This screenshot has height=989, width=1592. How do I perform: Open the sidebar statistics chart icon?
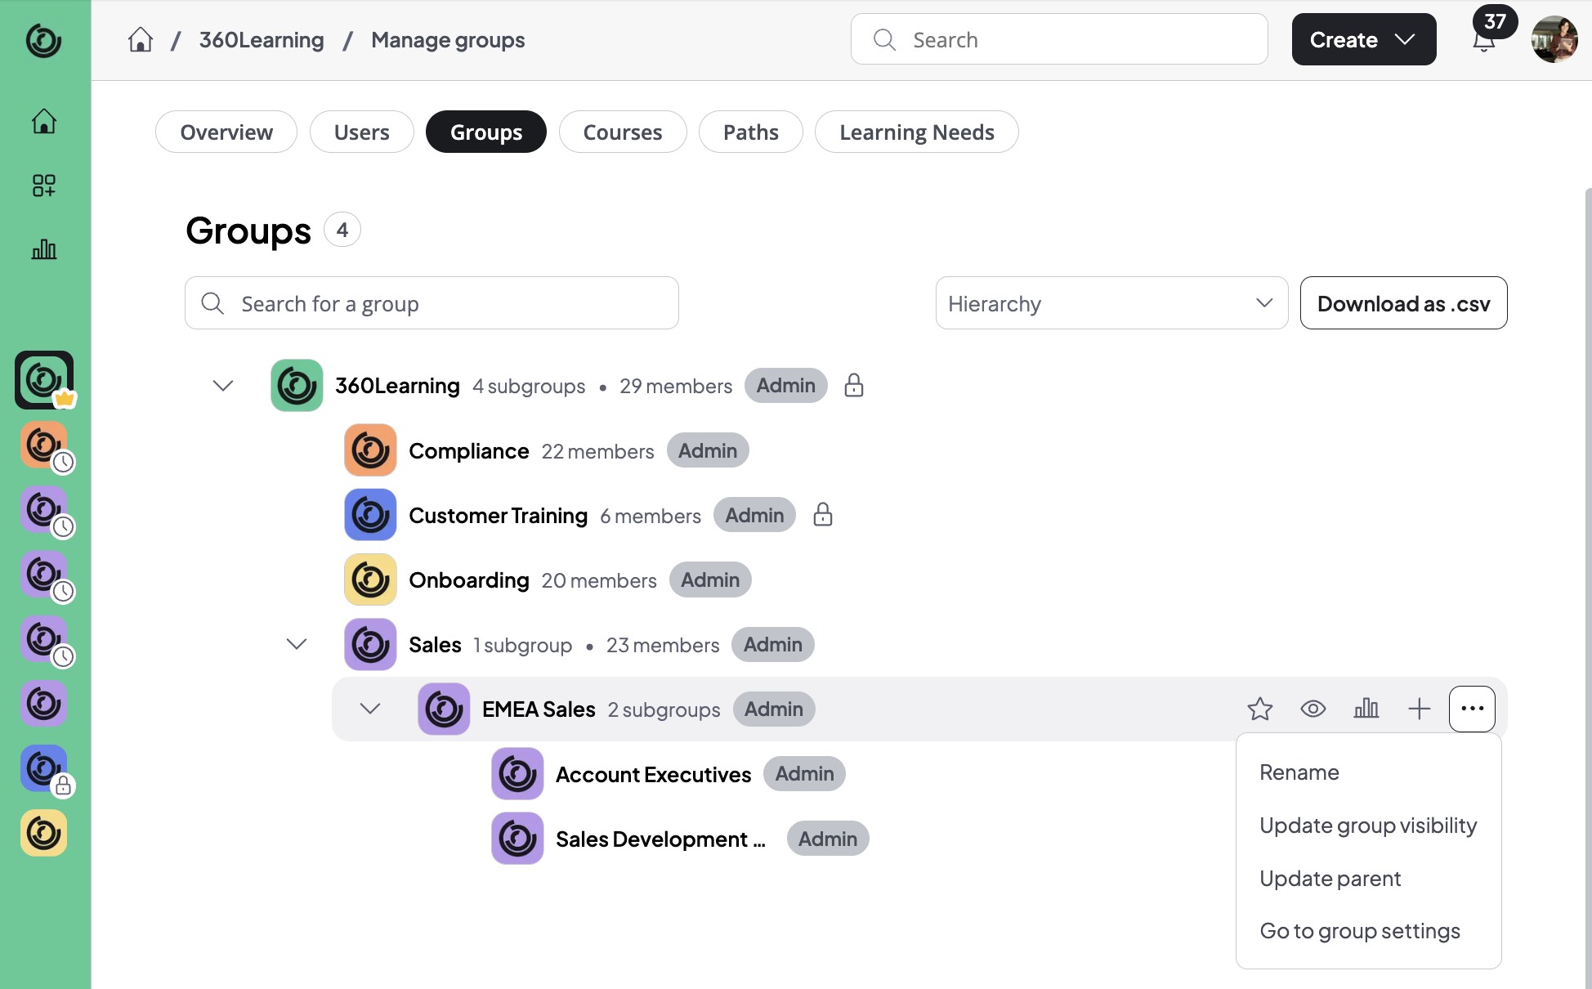(43, 249)
